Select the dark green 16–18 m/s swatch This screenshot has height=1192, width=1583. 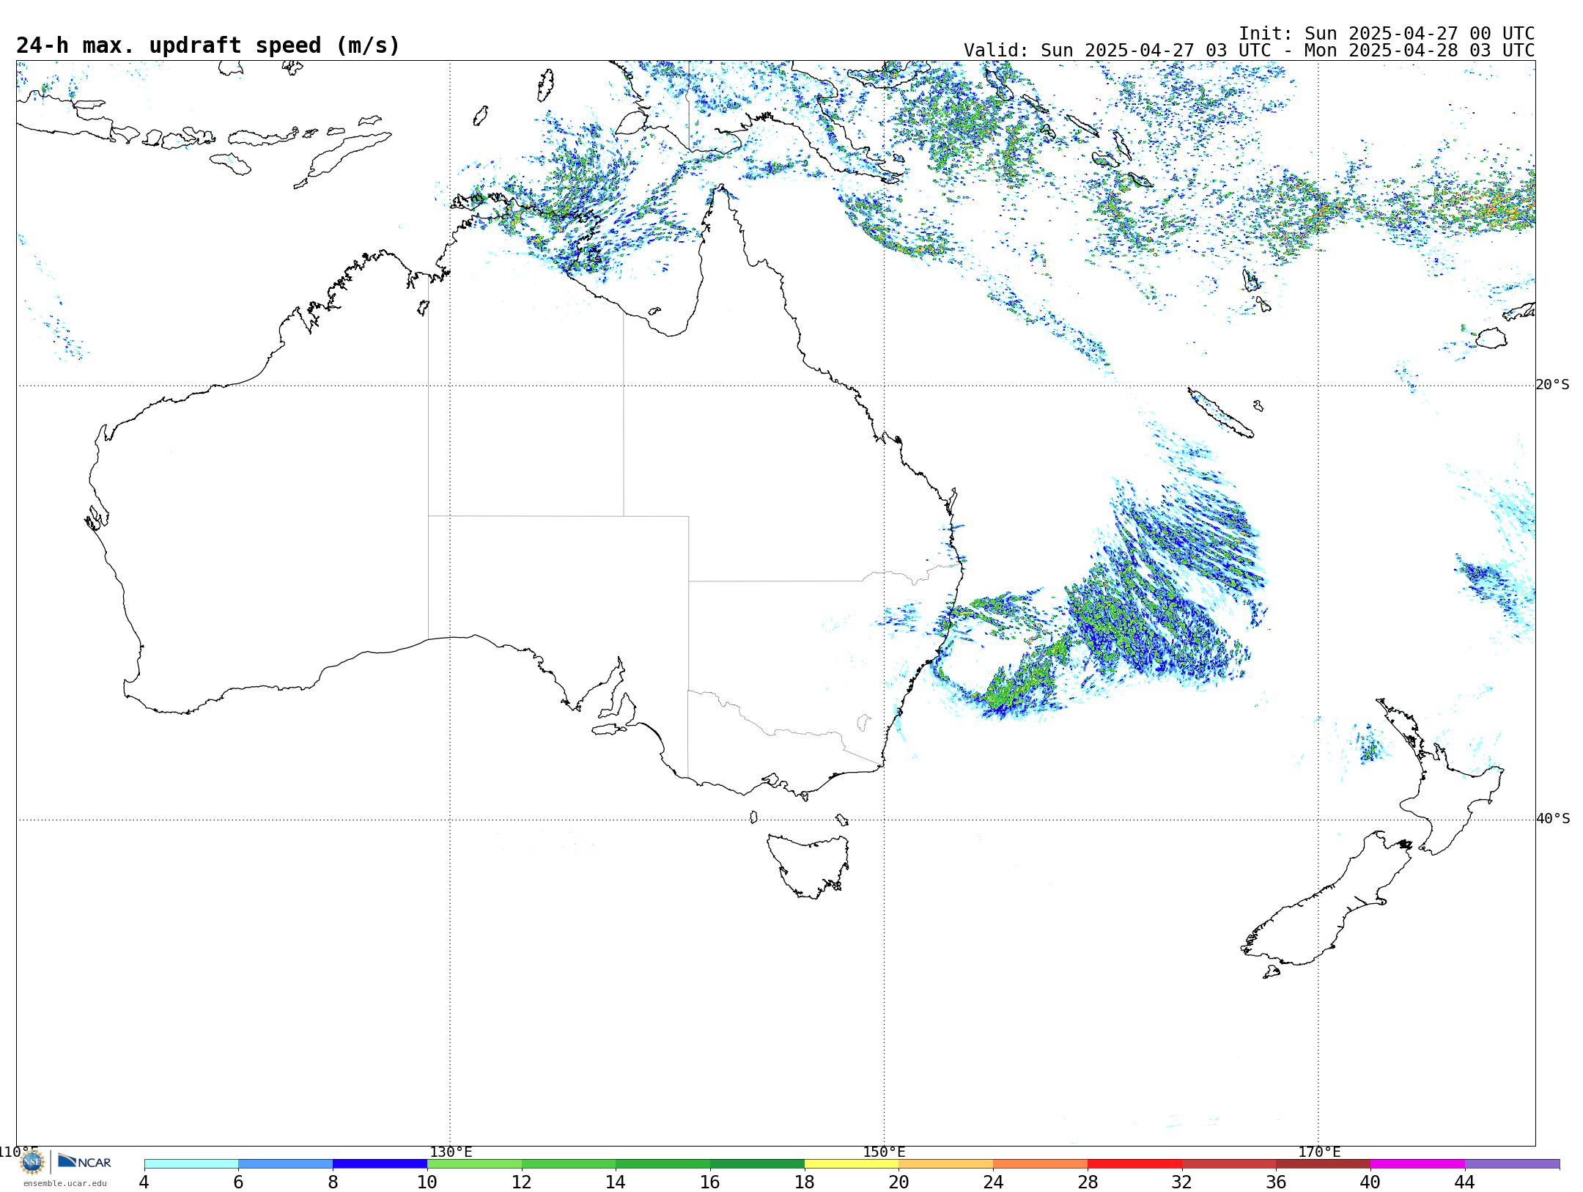(x=758, y=1164)
